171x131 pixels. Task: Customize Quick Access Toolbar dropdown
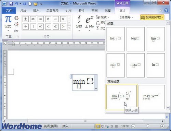click(41, 4)
